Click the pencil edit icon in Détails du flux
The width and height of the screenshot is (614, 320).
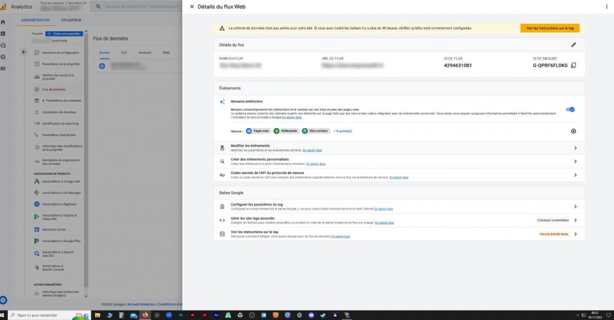(573, 45)
